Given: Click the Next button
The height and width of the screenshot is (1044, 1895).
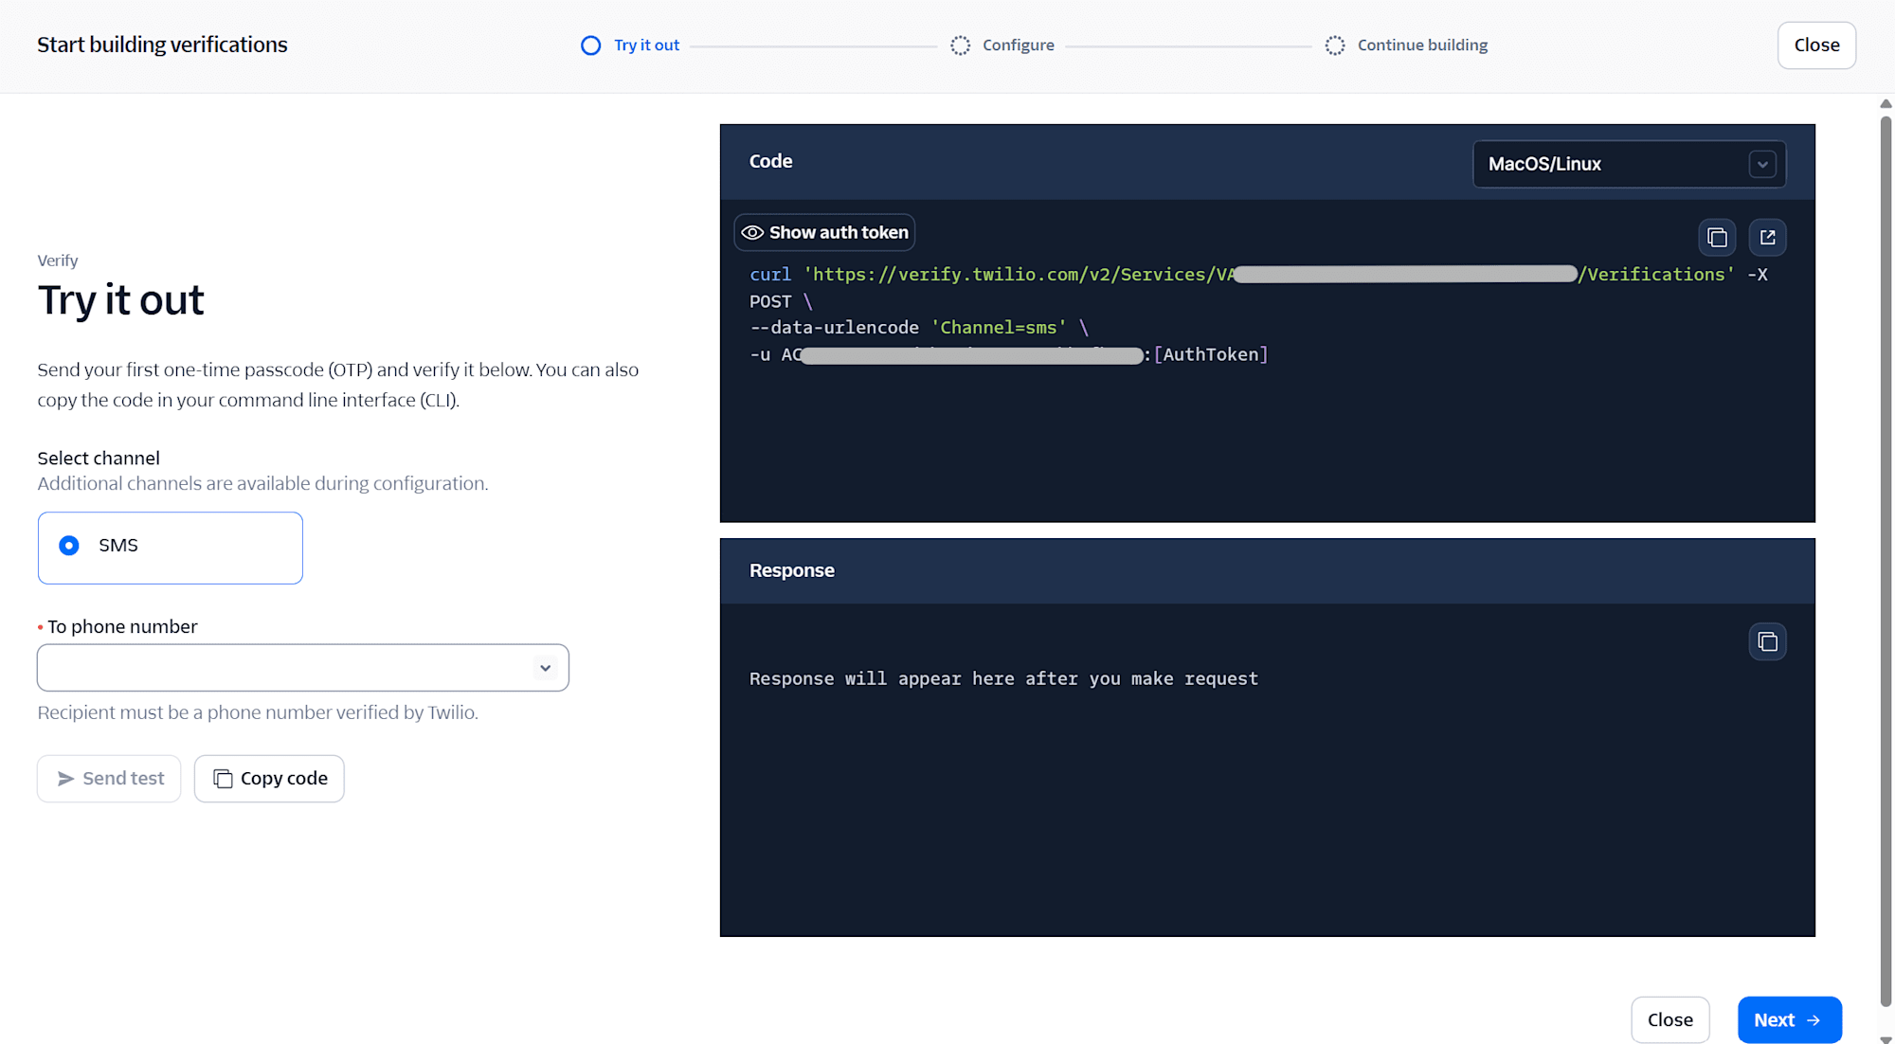Looking at the screenshot, I should [x=1790, y=1019].
